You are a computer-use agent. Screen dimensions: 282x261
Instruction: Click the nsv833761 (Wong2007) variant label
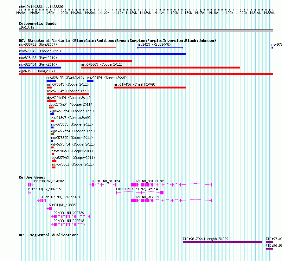pos(38,44)
